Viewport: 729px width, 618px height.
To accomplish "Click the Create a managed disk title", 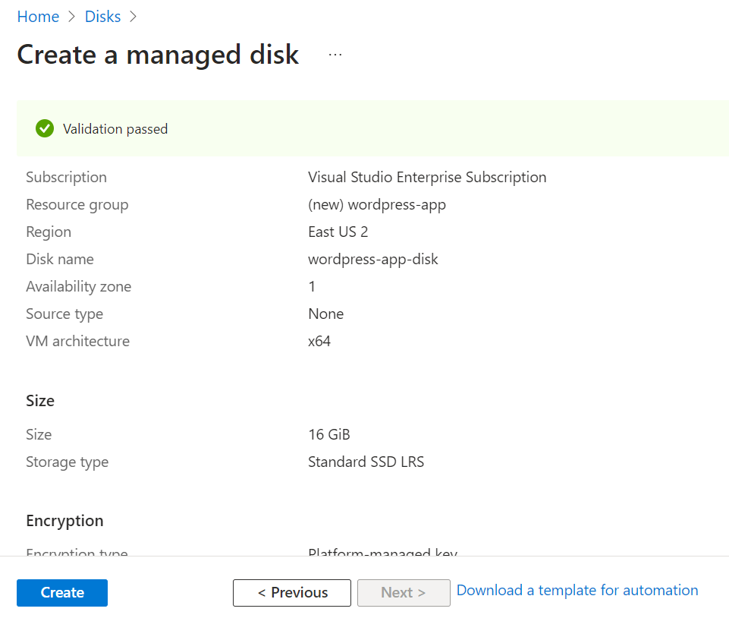I will (x=158, y=55).
